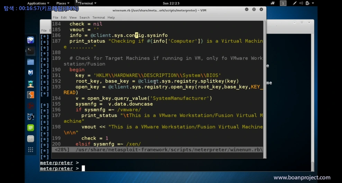Open the system menu dropdown arrow
This screenshot has height=183, width=342.
click(x=313, y=3)
